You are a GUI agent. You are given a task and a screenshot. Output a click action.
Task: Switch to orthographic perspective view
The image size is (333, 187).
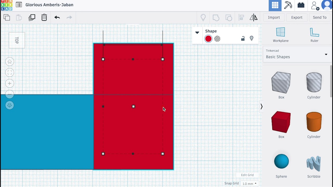tap(10, 105)
